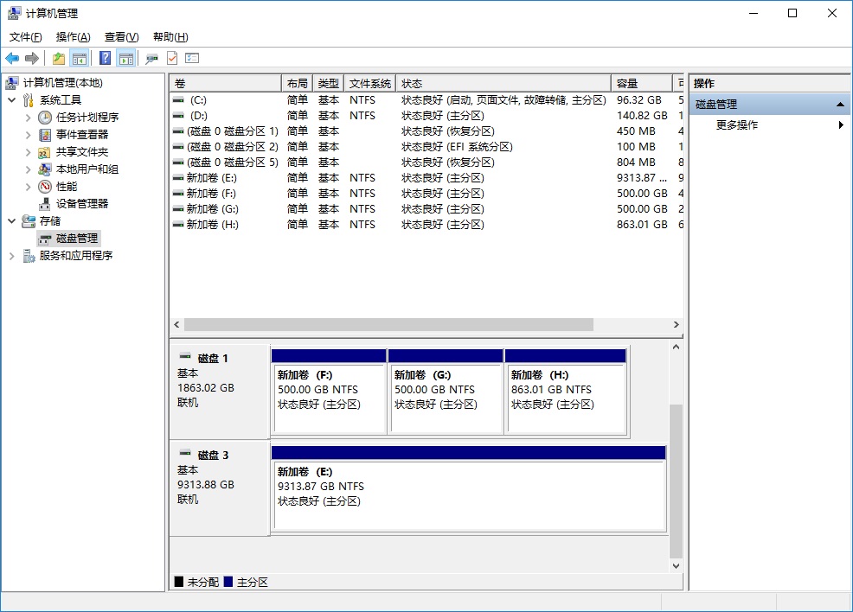The height and width of the screenshot is (612, 853).
Task: Expand the 更多操作 submenu arrow
Action: pyautogui.click(x=840, y=124)
